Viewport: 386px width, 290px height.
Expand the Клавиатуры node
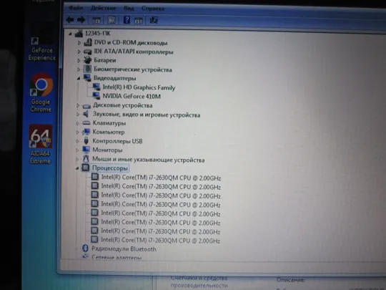(77, 123)
